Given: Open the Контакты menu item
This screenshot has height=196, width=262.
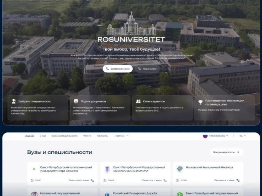Looking at the screenshot, I should coord(102,136).
